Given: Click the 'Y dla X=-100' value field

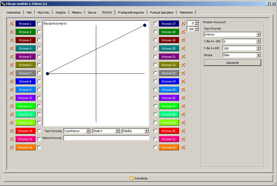Looking at the screenshot, I should tap(240, 41).
